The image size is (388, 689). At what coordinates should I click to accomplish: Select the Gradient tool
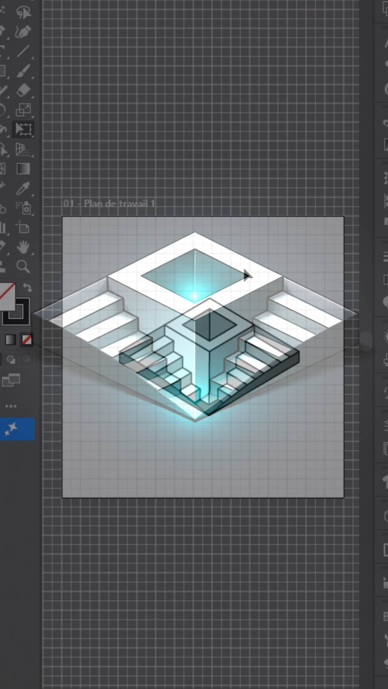tap(23, 169)
